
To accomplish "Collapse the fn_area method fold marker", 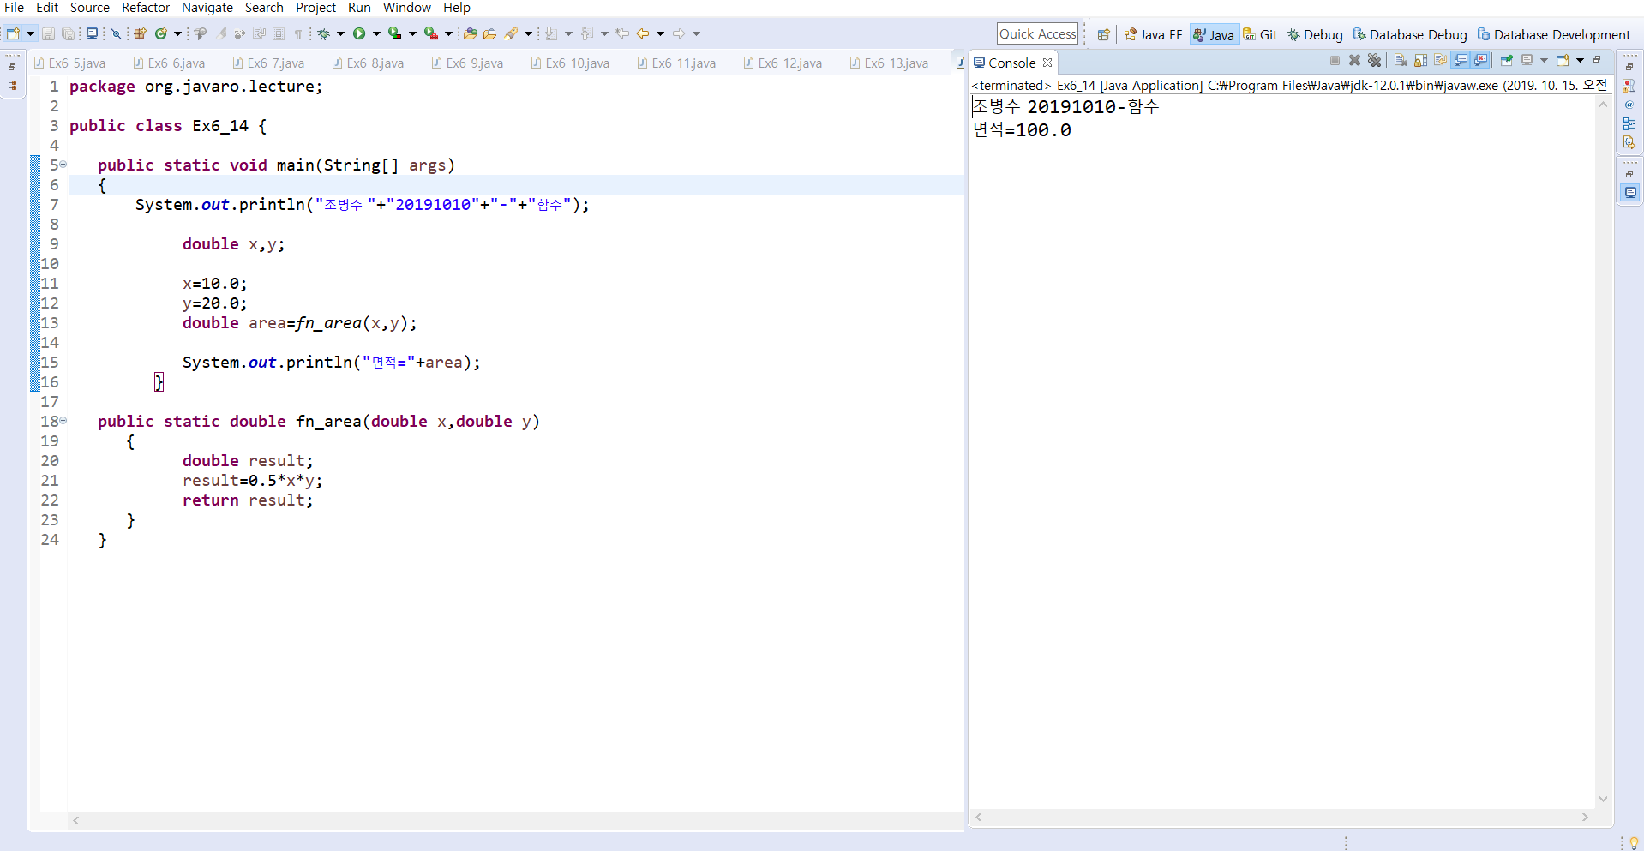I will pos(63,421).
